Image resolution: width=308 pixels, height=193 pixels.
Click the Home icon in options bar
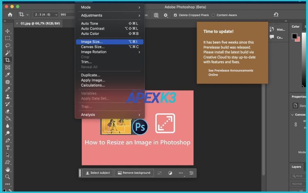pyautogui.click(x=10, y=15)
